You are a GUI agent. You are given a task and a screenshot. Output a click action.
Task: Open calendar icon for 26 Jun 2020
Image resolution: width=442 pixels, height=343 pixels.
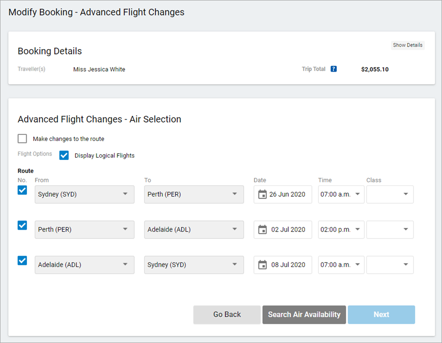pyautogui.click(x=262, y=194)
